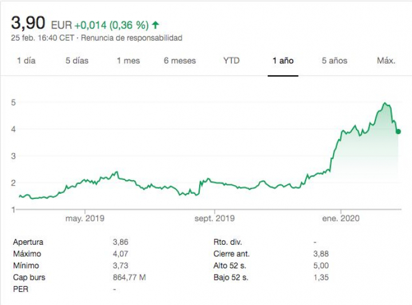Click the 3,90 current price
Viewport: 412px width, 305px height.
coord(29,24)
